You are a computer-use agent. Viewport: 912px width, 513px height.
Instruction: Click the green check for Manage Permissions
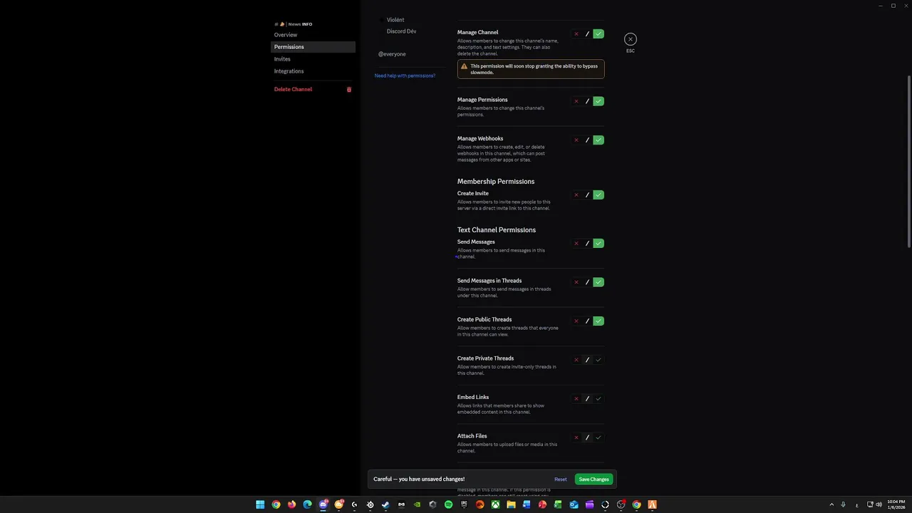[598, 101]
